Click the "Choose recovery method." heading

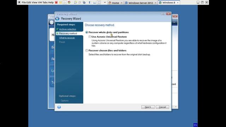pos(100,25)
